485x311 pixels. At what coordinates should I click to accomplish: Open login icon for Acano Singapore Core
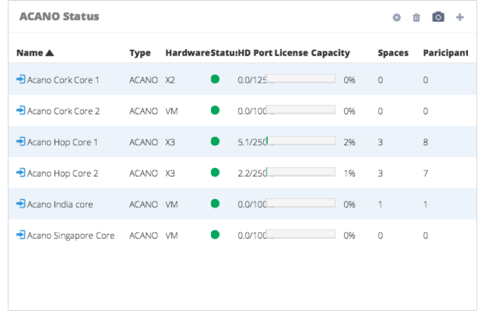21,235
